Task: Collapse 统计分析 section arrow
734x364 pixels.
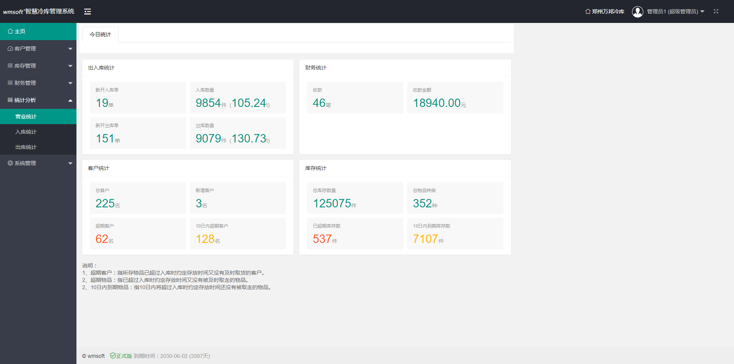Action: [70, 100]
